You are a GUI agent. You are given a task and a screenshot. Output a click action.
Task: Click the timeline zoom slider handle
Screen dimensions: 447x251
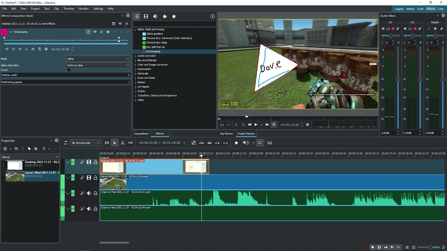[430, 247]
